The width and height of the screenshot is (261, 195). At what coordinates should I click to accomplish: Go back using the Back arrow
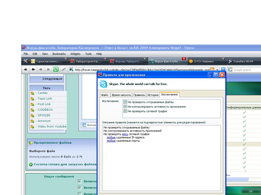pos(33,70)
